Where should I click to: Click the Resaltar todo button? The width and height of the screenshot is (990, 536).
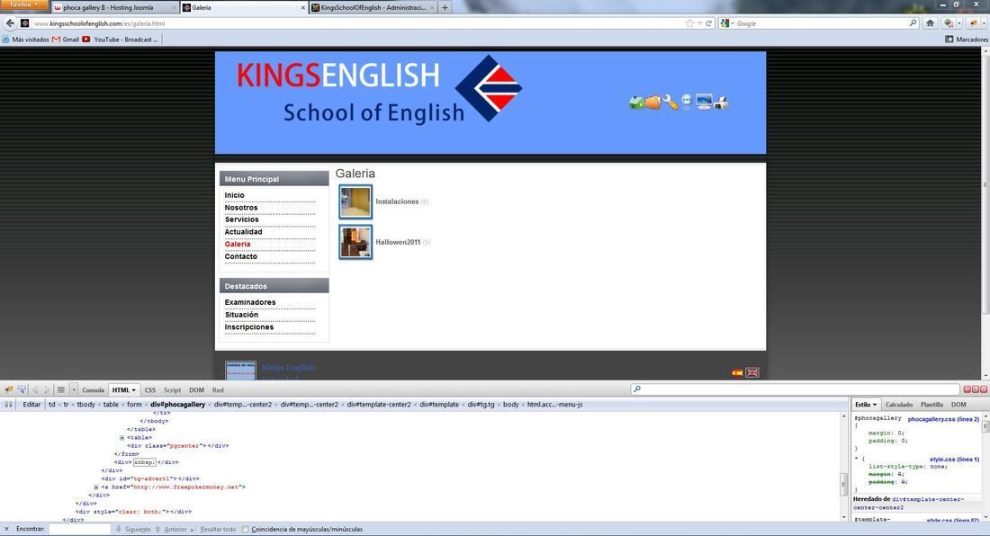213,529
